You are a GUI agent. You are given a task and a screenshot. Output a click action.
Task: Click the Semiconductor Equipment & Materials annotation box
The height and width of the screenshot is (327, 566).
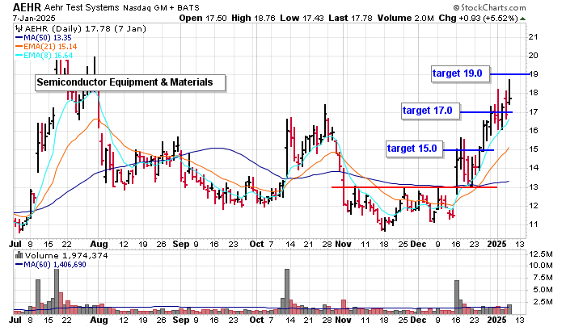pos(130,82)
